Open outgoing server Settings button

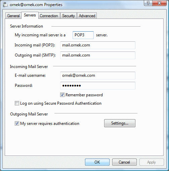pos(120,123)
